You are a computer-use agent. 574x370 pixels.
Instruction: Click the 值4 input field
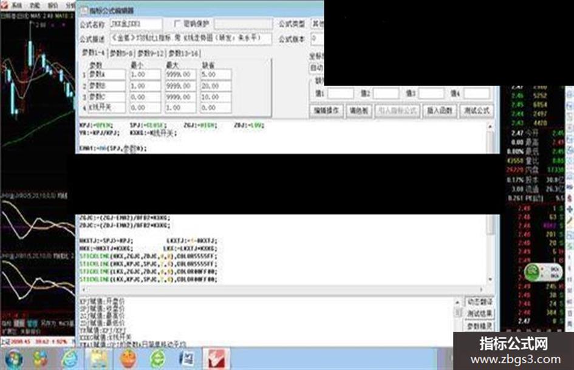[477, 94]
